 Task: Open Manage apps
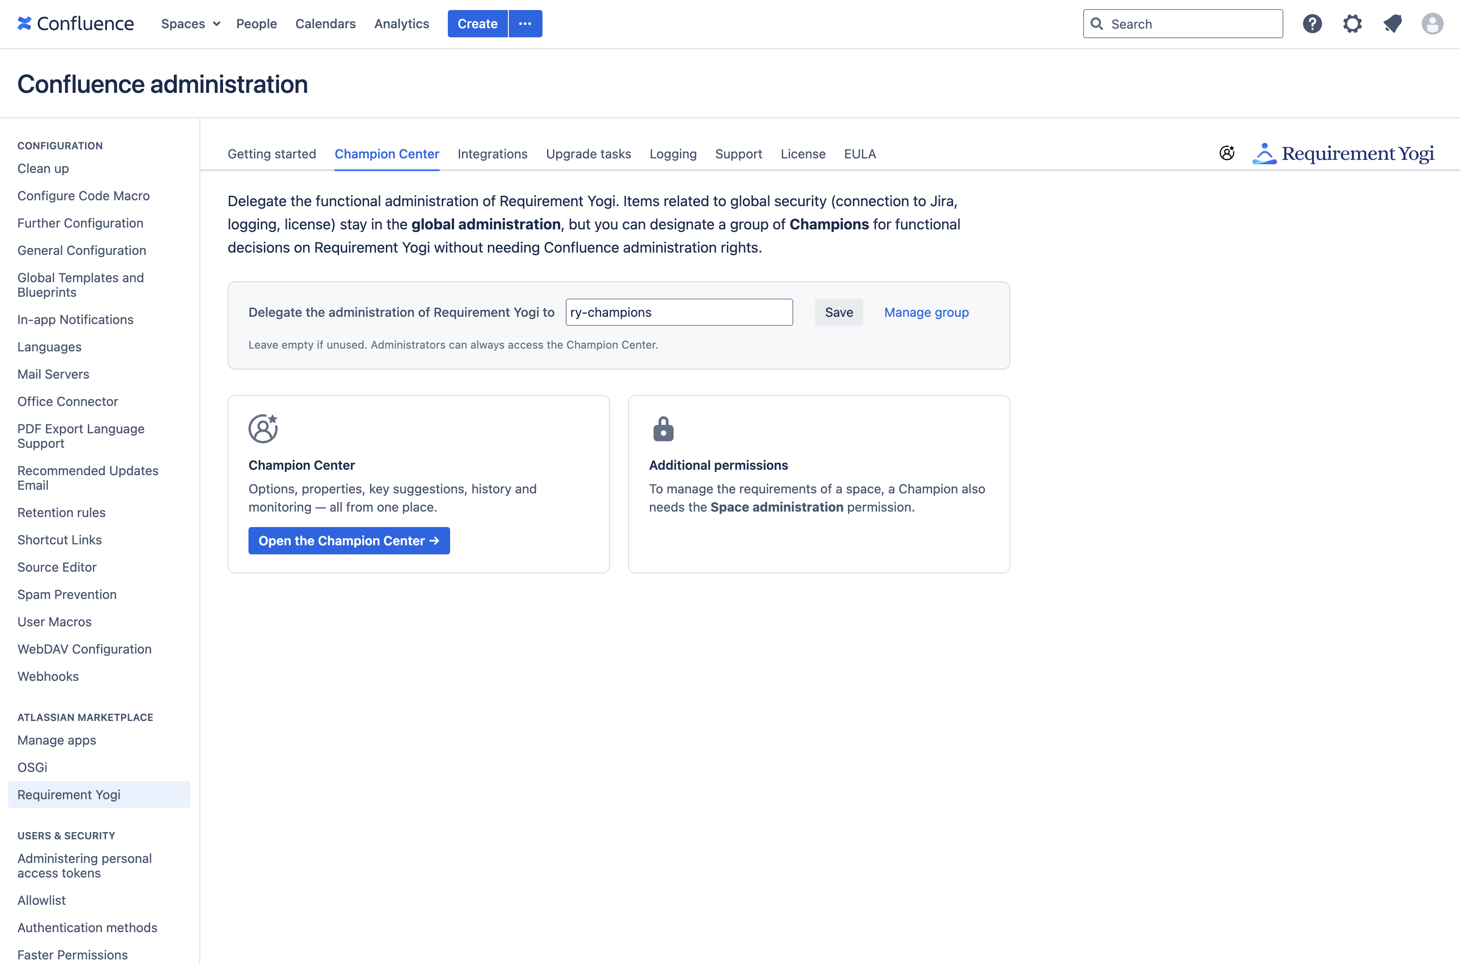click(x=56, y=740)
